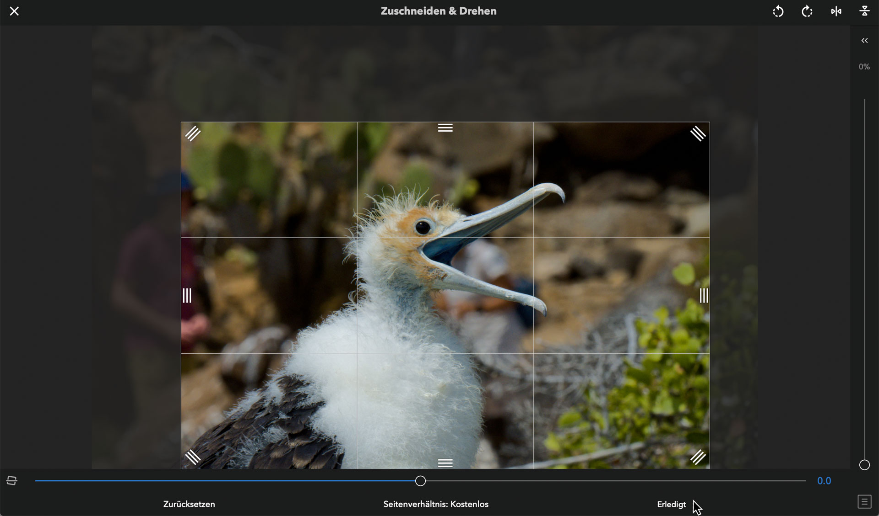Screen dimensions: 879x516
Task: Click the rotation angle slider knob
Action: [420, 481]
